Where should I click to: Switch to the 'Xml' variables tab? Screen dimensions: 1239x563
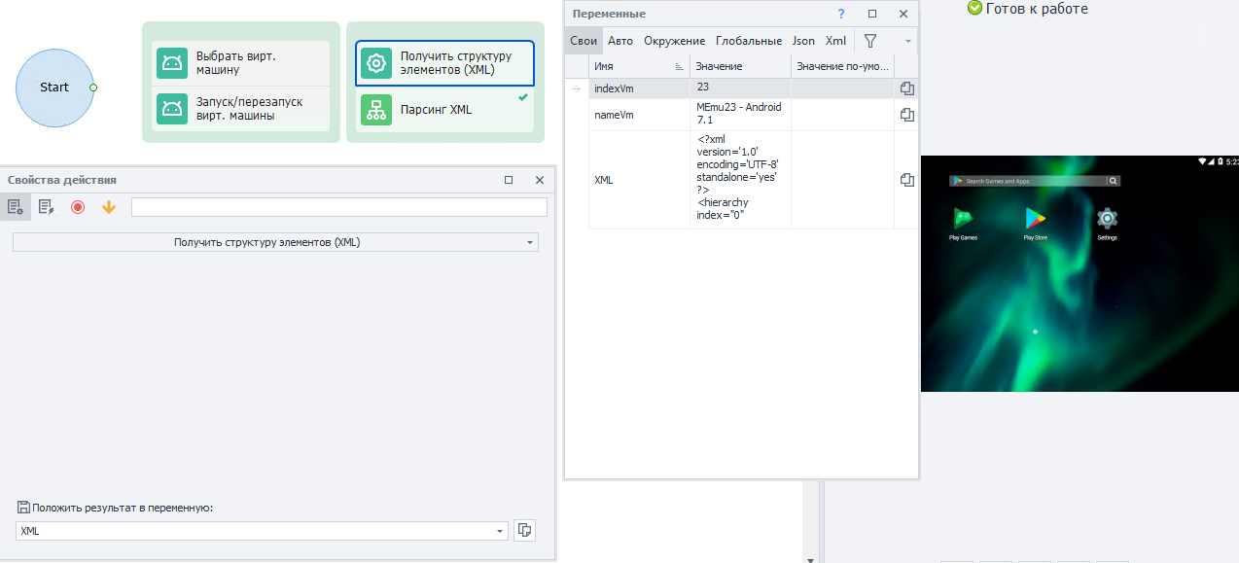click(835, 41)
